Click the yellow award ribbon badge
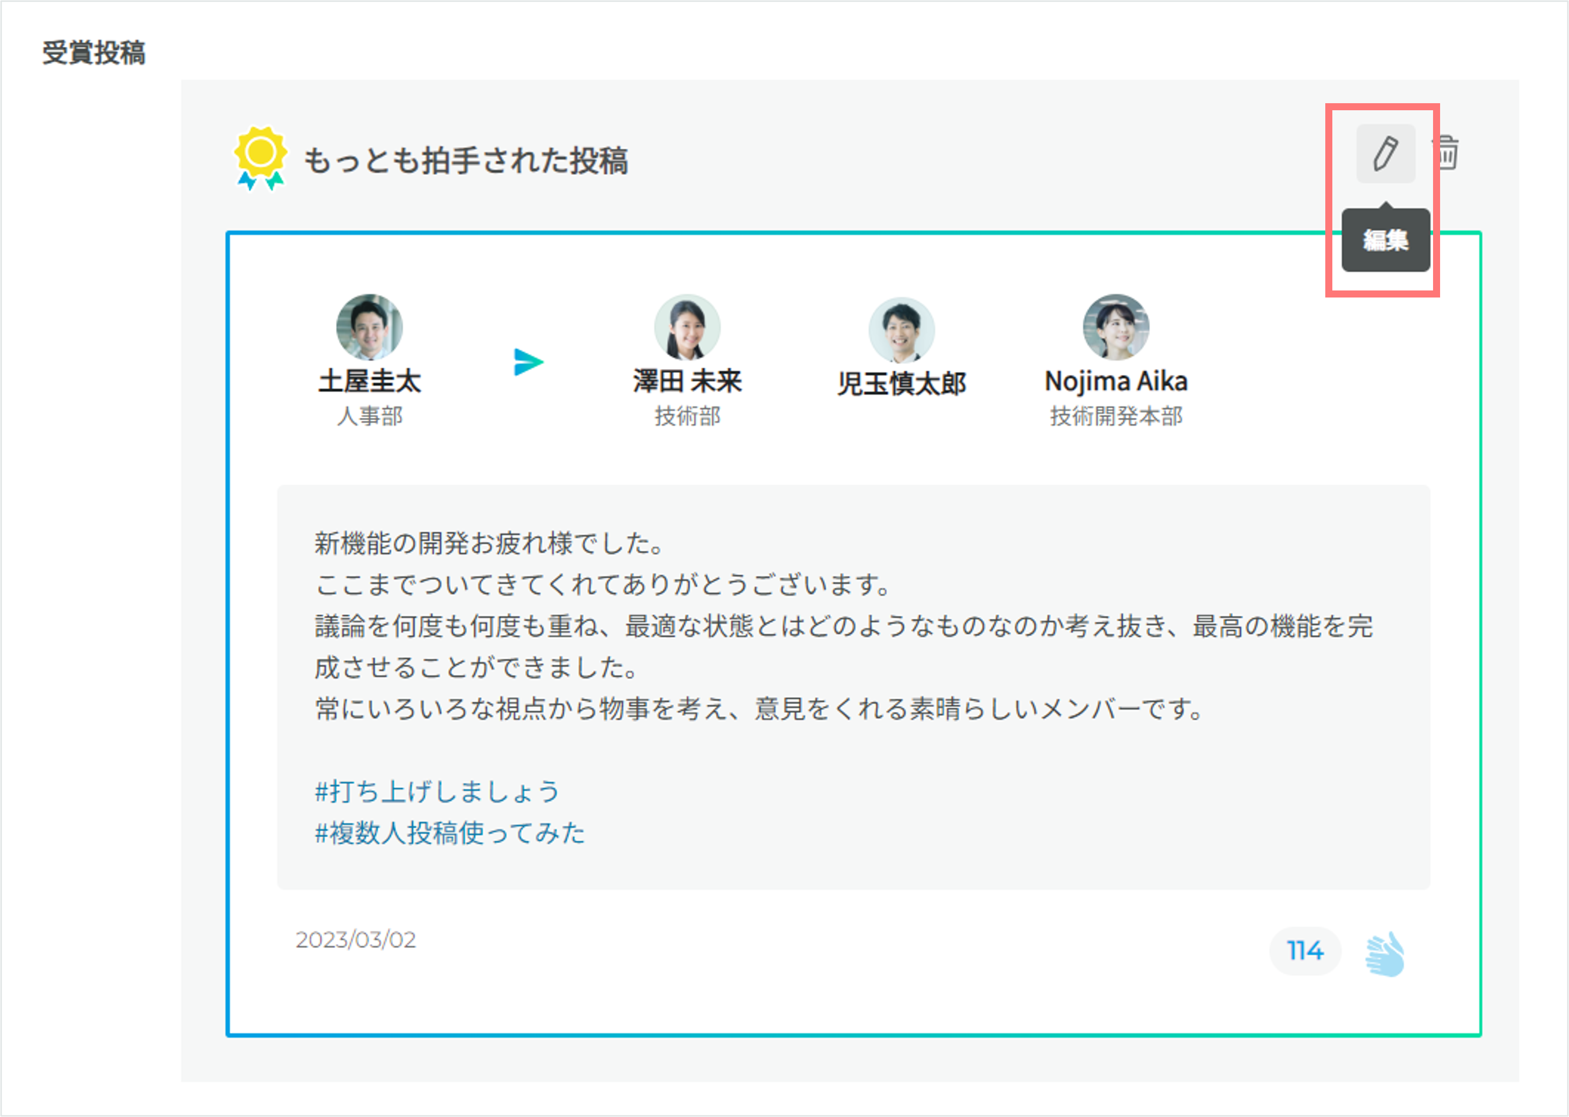The height and width of the screenshot is (1117, 1569). pos(260,158)
